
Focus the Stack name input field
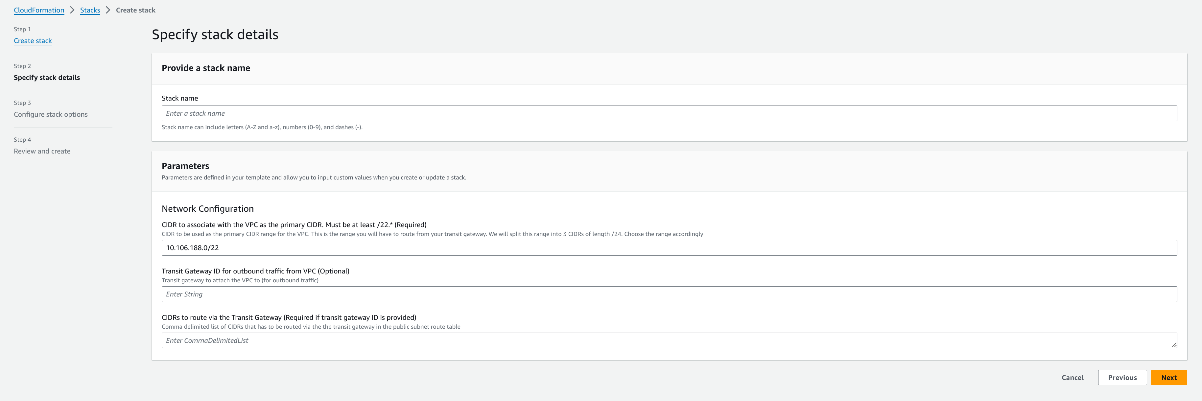coord(669,113)
